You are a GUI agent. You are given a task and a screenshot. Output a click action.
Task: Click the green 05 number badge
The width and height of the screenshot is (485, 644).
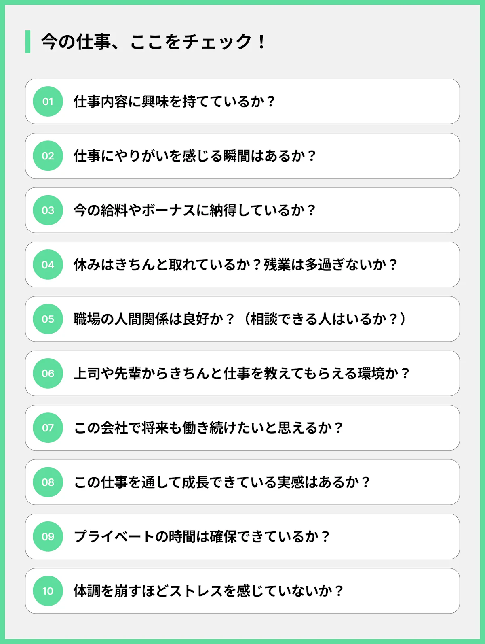pyautogui.click(x=48, y=319)
